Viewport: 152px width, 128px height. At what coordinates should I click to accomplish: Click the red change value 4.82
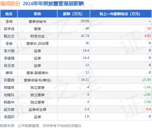tap(147, 36)
